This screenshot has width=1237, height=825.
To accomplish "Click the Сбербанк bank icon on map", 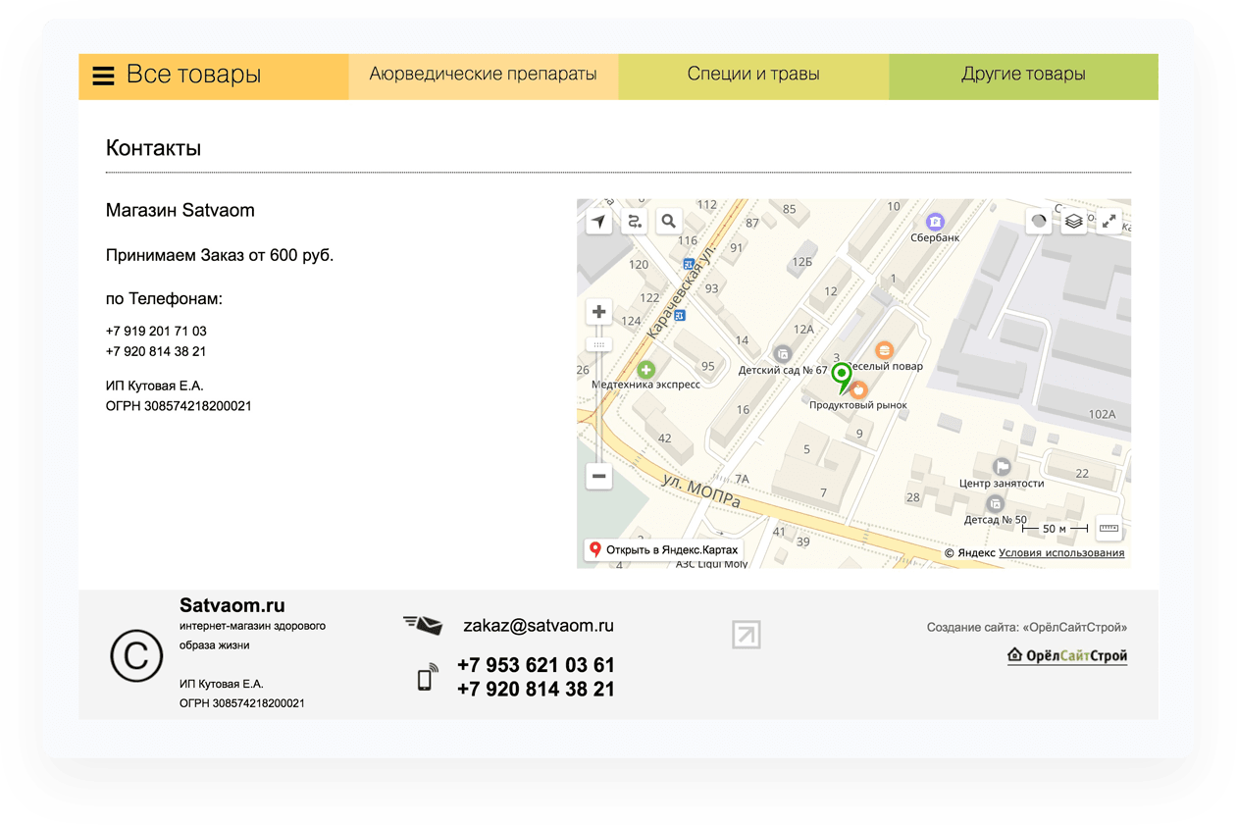I will tap(935, 223).
